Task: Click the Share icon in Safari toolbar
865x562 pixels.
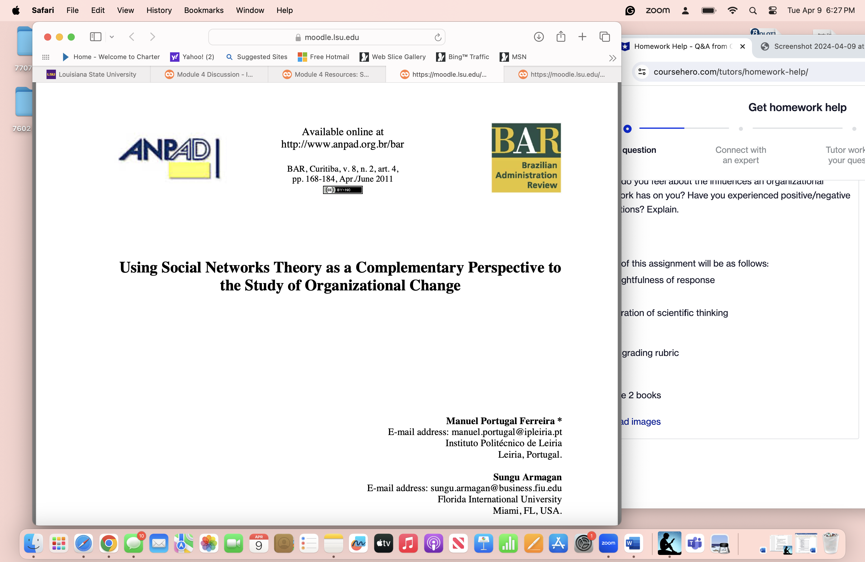Action: pyautogui.click(x=561, y=37)
